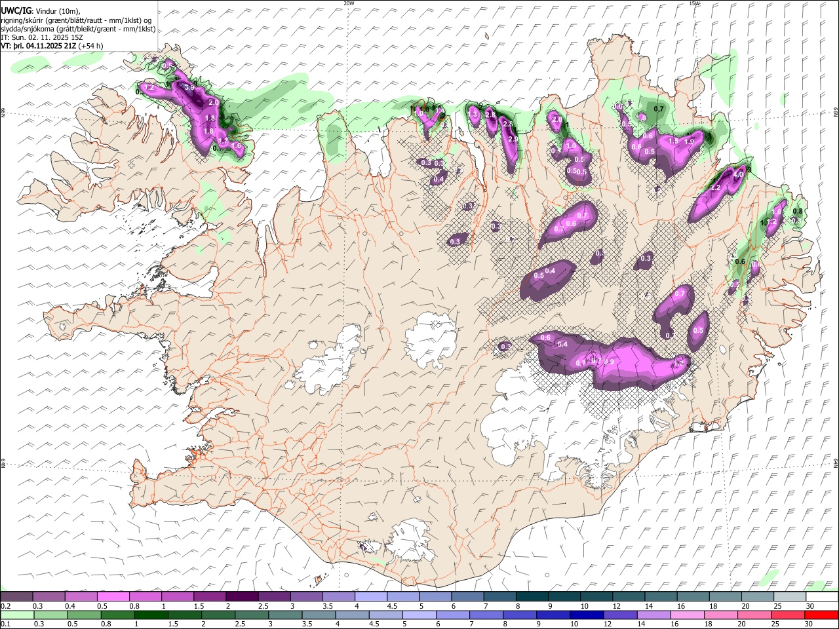Select lower legend swatch between 6 and 7
Viewport: 839px width, 629px height.
(x=453, y=615)
